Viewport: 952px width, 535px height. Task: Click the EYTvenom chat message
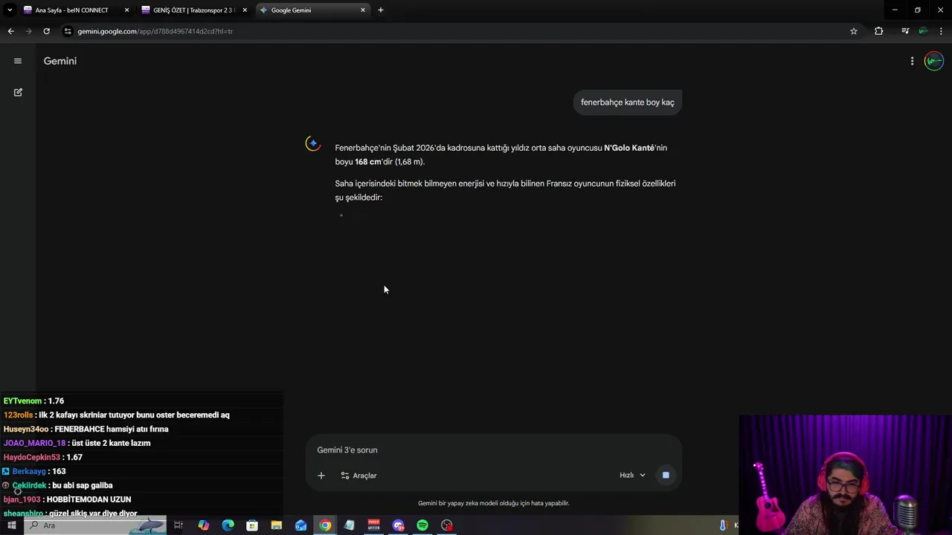tap(34, 401)
